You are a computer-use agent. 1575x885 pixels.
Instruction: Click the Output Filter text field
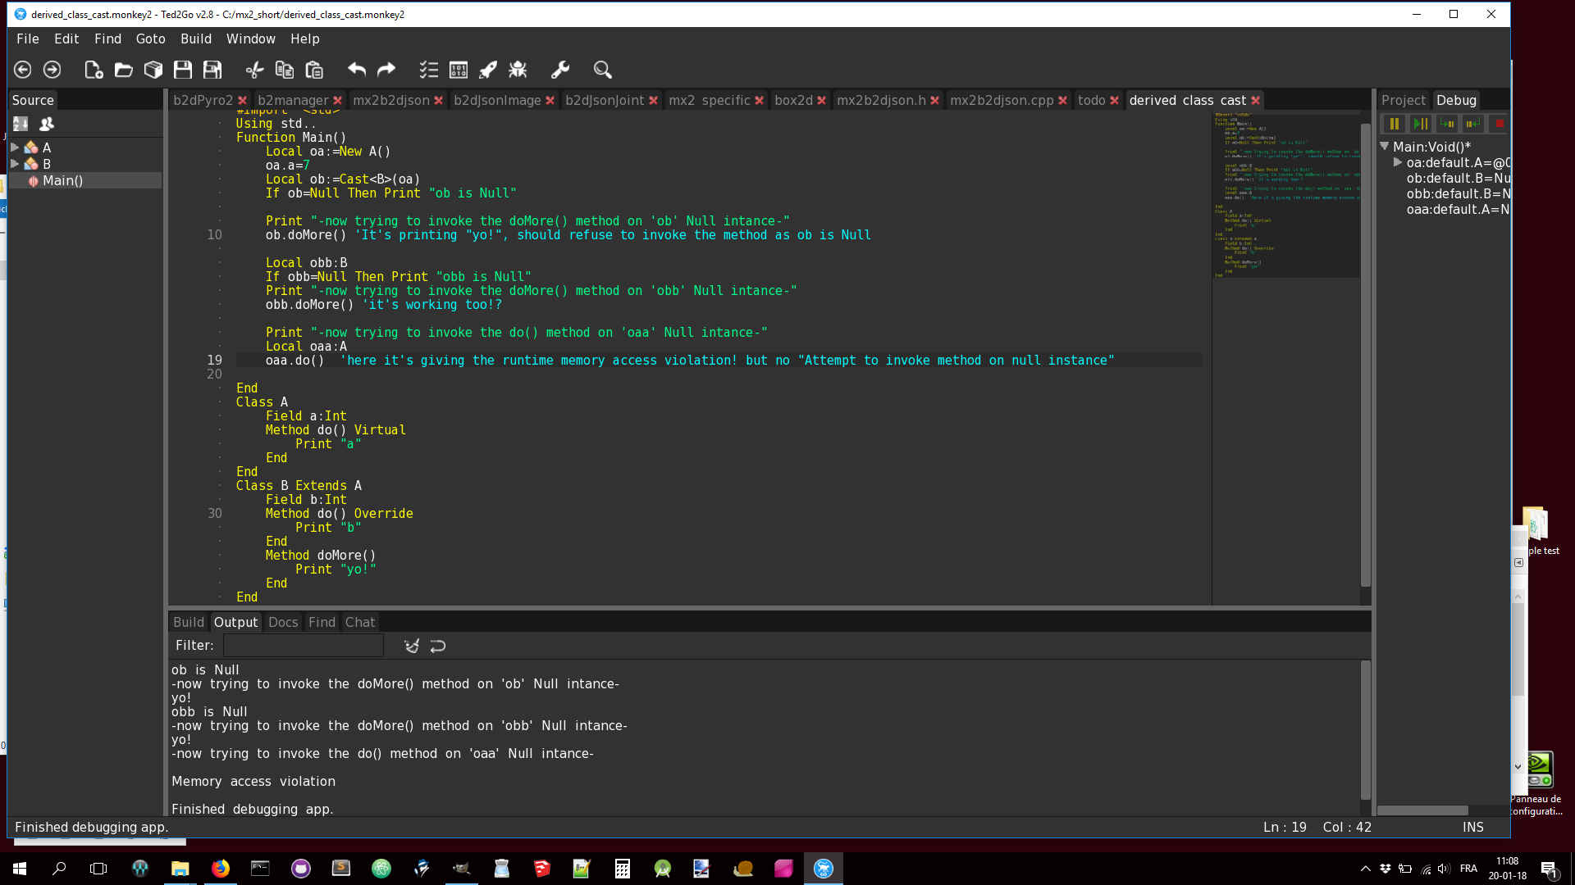coord(303,646)
